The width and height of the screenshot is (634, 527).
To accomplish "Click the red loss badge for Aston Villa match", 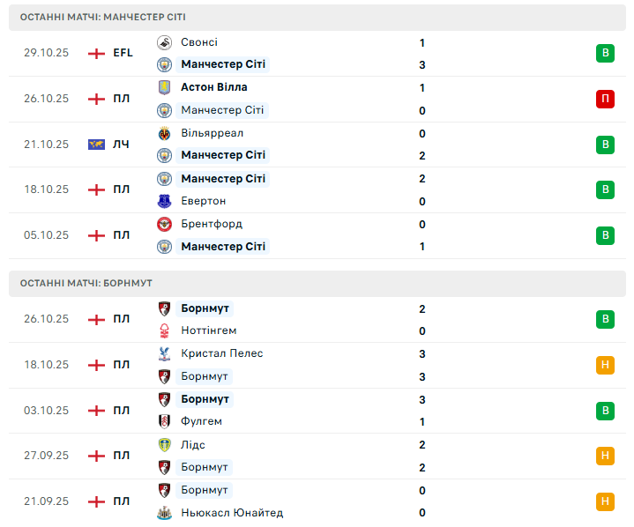I will tap(605, 99).
